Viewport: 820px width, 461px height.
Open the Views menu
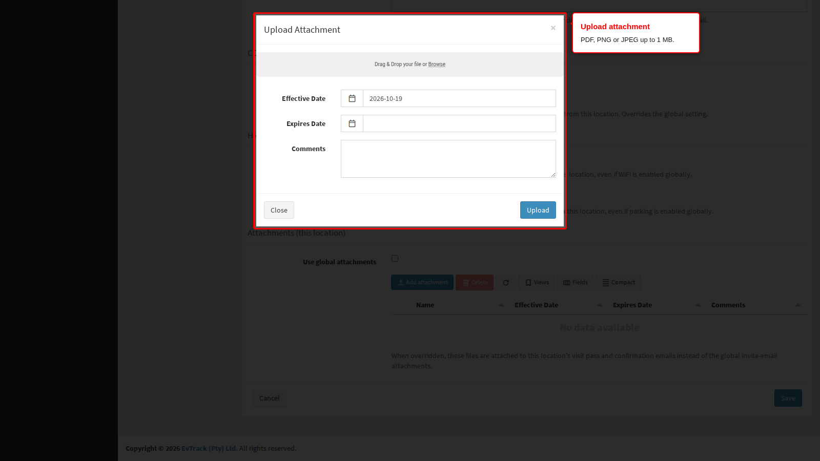tap(536, 282)
